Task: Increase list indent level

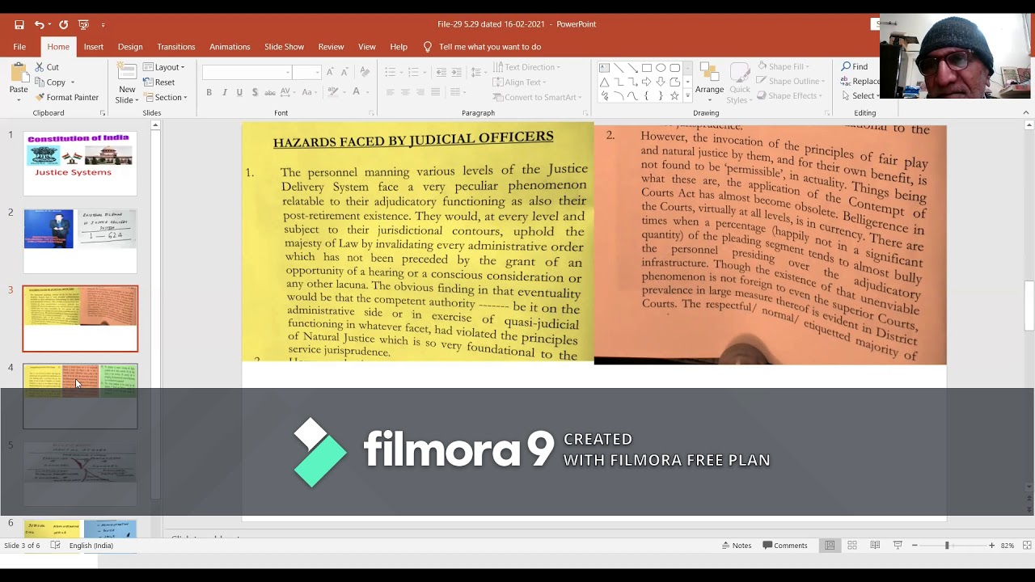Action: [x=456, y=73]
